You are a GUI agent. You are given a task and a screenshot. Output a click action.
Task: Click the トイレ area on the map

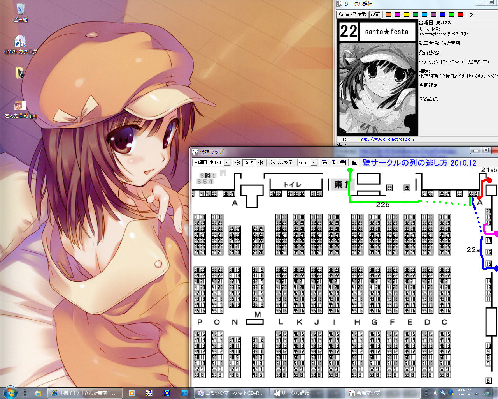click(293, 184)
